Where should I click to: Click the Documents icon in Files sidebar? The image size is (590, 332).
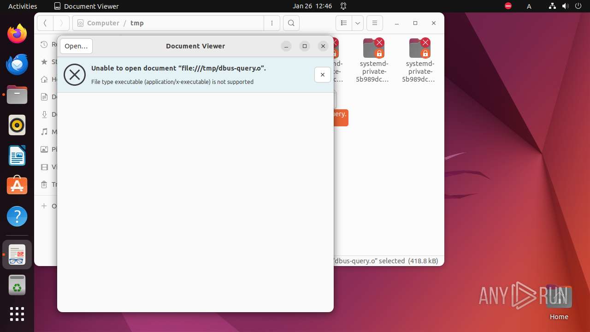click(x=44, y=97)
